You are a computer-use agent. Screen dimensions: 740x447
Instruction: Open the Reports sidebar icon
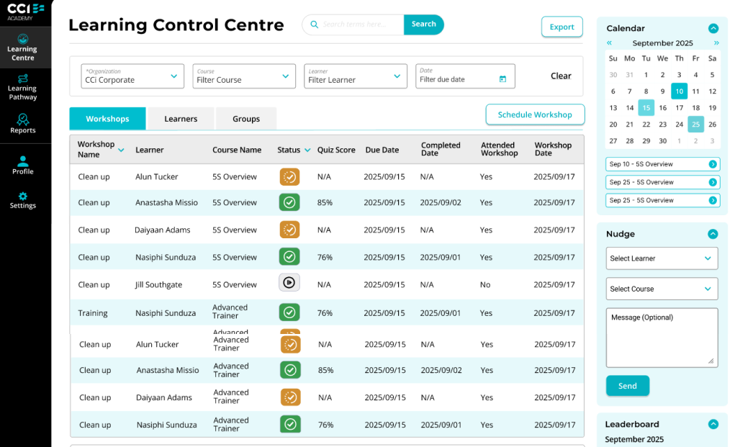click(x=22, y=124)
